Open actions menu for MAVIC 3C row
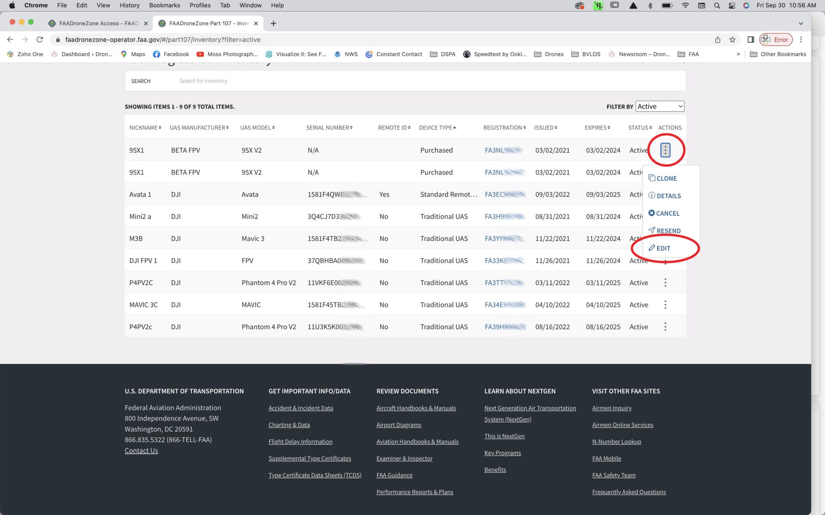The height and width of the screenshot is (515, 825). click(665, 305)
